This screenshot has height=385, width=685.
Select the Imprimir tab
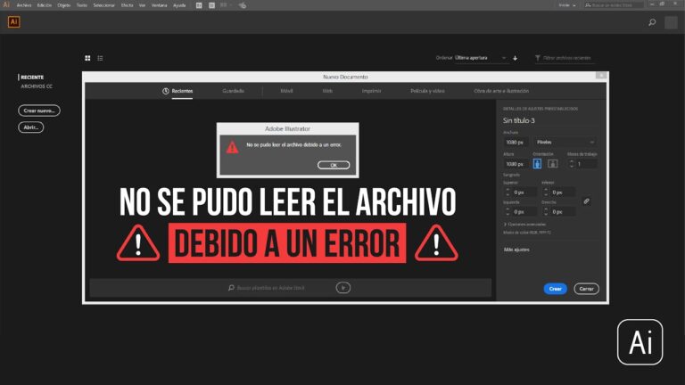pos(371,91)
